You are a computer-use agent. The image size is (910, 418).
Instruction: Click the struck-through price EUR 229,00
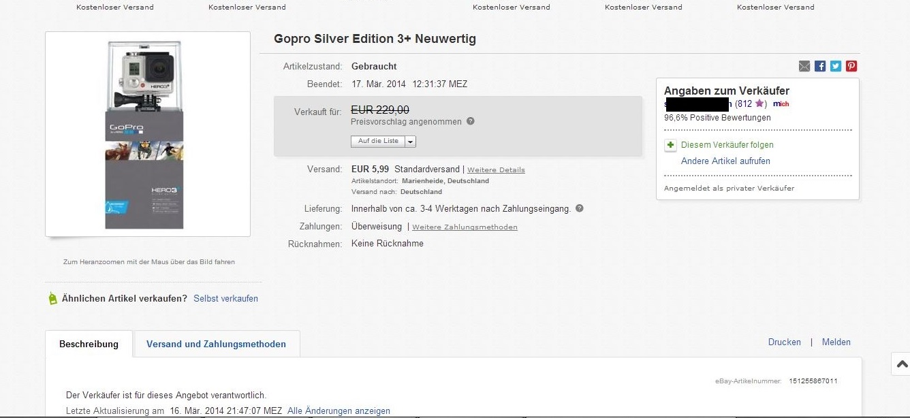[x=380, y=110]
